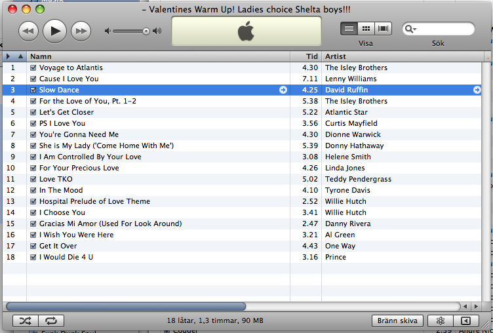Switch to Cover Flow view
The width and height of the screenshot is (493, 333).
click(383, 29)
